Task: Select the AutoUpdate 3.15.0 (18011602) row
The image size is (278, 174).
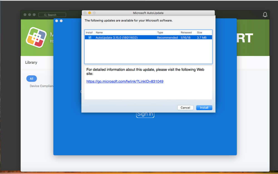Action: [148, 37]
